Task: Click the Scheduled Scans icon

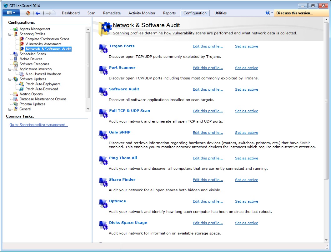Action: 16,54
